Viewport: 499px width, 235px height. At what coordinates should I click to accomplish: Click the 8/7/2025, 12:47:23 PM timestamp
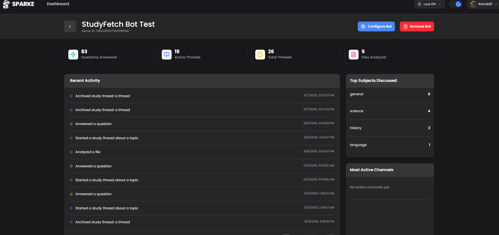[x=319, y=95]
